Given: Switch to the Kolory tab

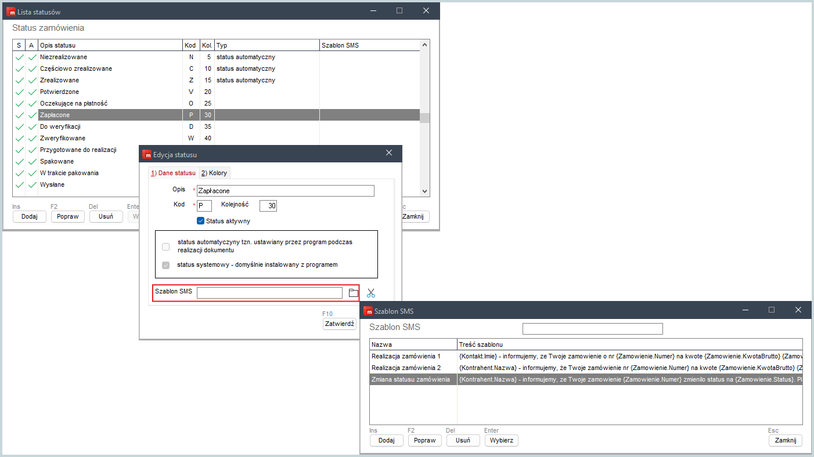Looking at the screenshot, I should (x=214, y=173).
